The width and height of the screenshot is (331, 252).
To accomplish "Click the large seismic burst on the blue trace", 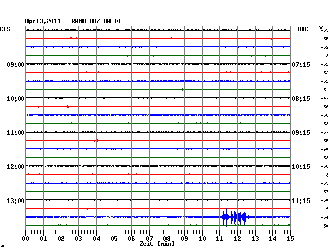I will [234, 217].
